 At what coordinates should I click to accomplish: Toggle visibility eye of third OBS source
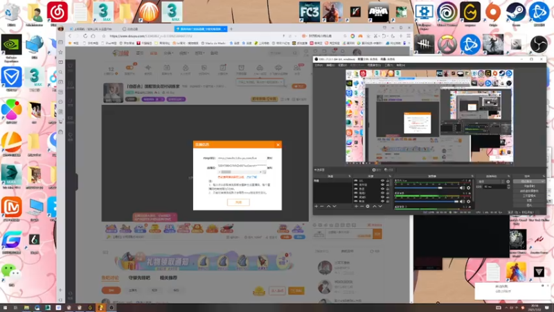tap(382, 189)
